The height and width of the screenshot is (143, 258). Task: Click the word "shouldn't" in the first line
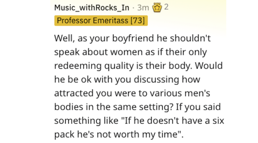click(x=190, y=38)
